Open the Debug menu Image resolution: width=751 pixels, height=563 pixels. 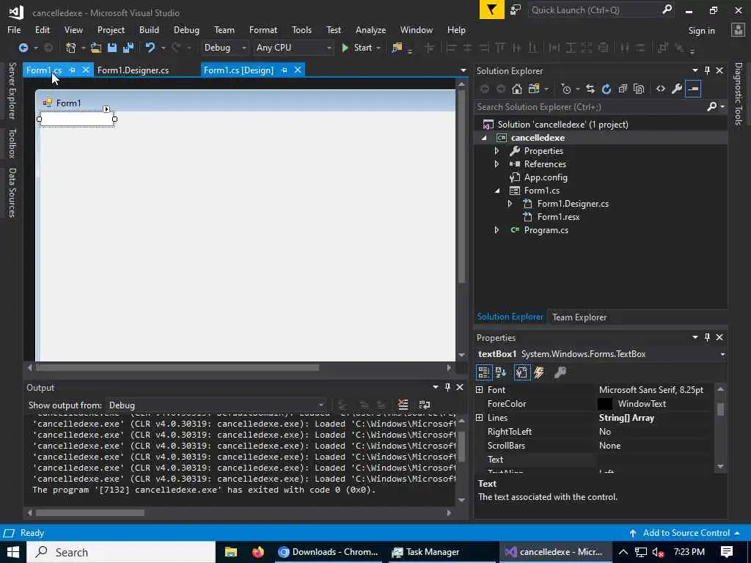pyautogui.click(x=186, y=29)
